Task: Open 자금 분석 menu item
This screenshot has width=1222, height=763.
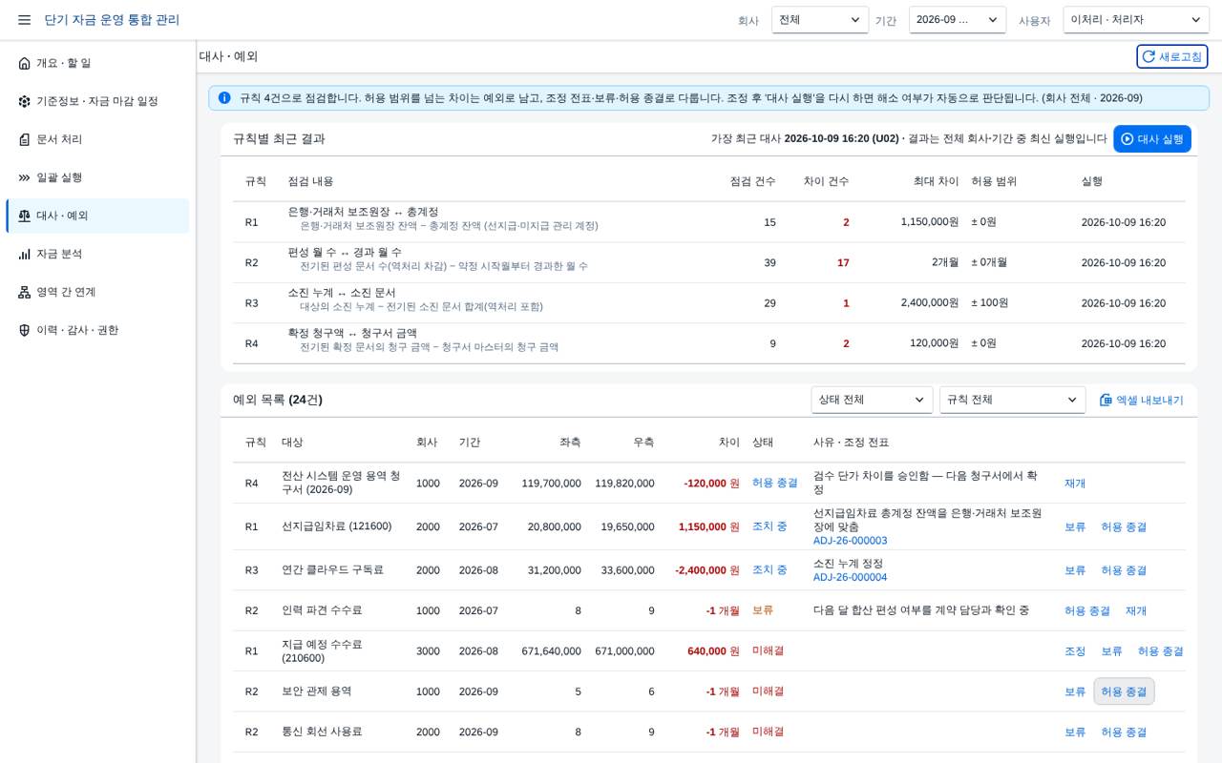Action: [x=97, y=254]
